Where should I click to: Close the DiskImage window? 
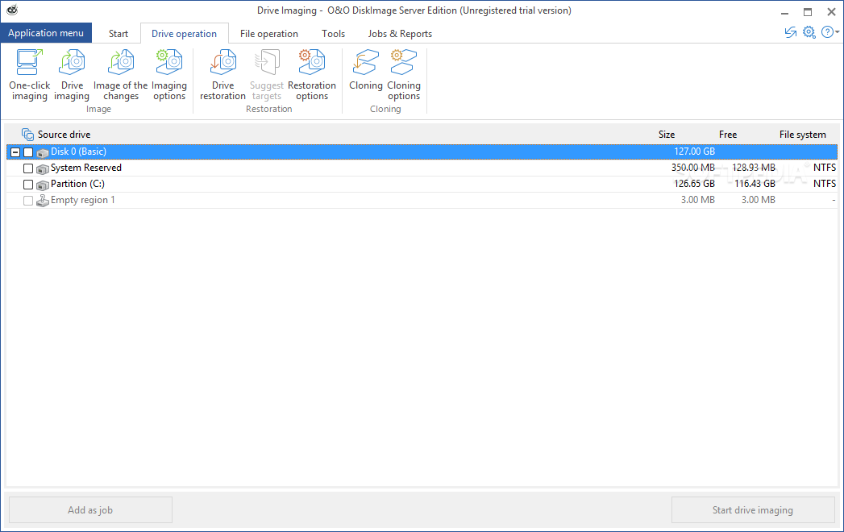click(831, 12)
